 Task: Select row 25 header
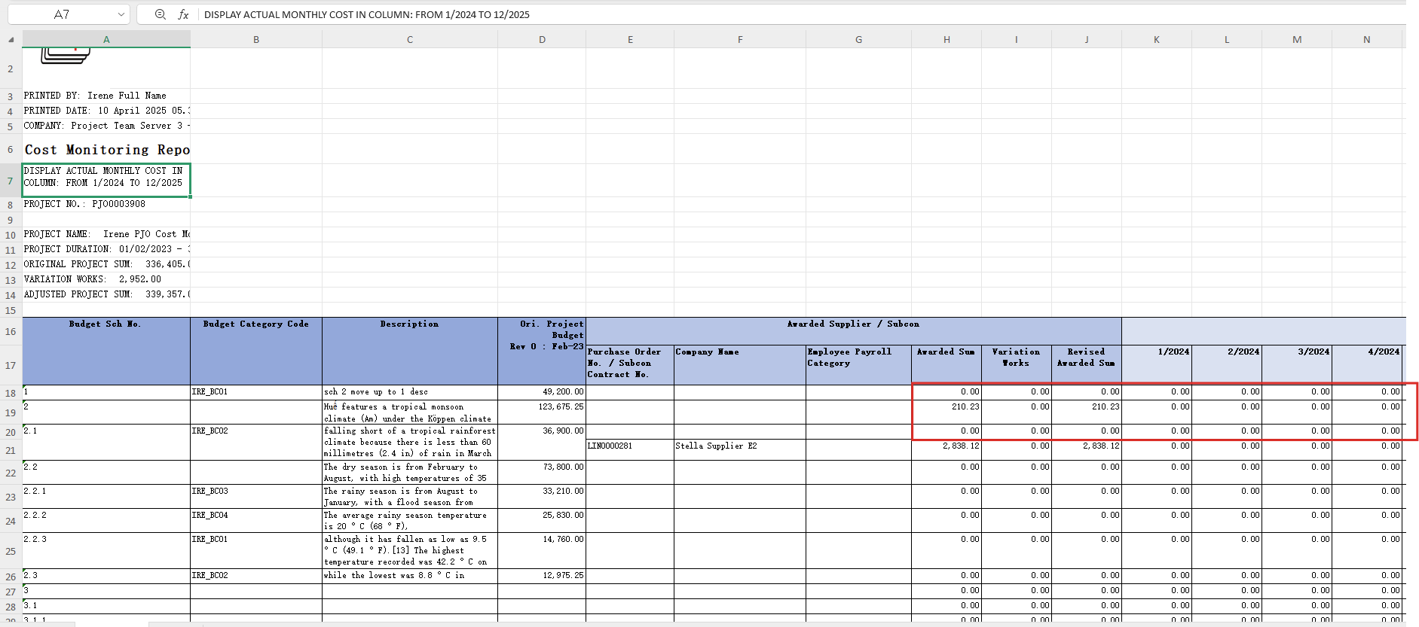click(11, 551)
